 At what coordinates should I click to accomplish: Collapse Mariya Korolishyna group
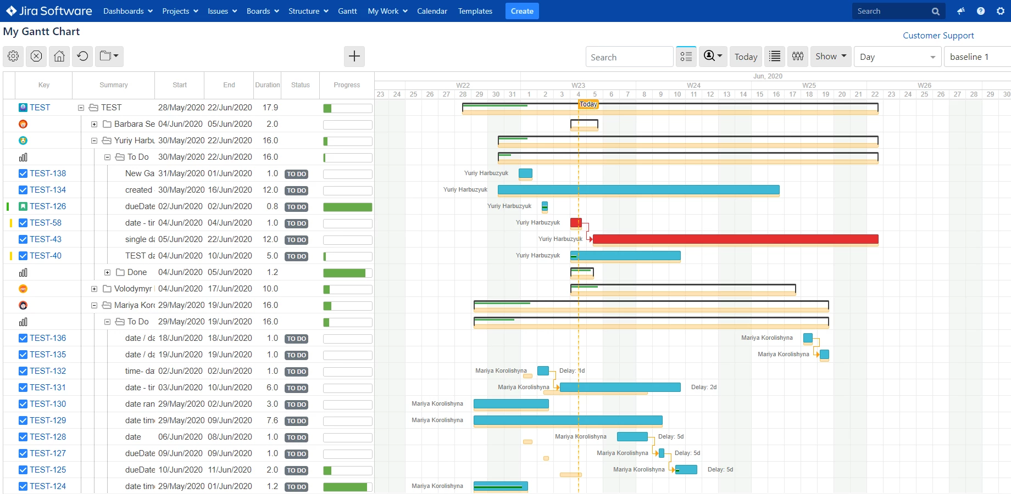pyautogui.click(x=94, y=306)
